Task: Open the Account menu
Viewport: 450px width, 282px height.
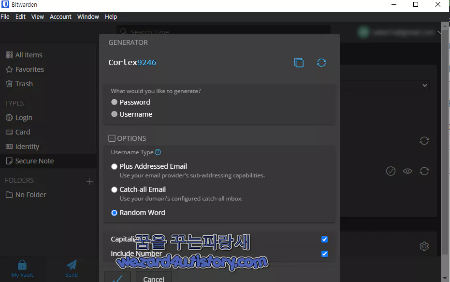Action: tap(60, 16)
